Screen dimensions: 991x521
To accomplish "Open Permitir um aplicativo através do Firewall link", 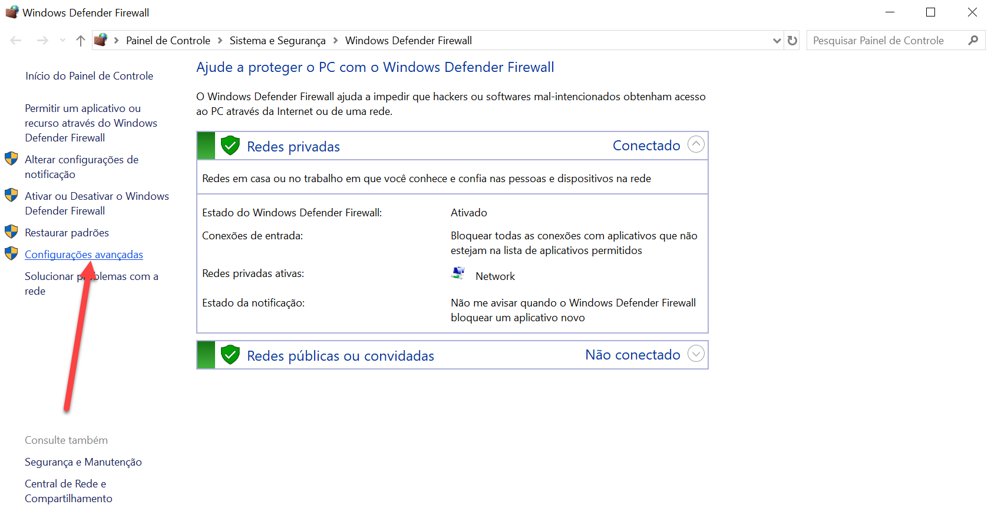I will point(91,123).
